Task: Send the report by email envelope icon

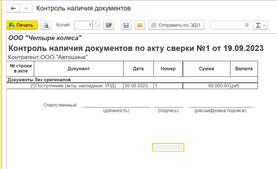Action: [139, 25]
